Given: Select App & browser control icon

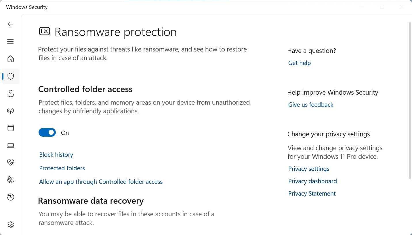Looking at the screenshot, I should point(10,128).
